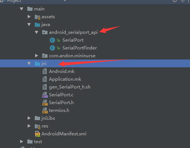Select the SerialPort.h file name
Image resolution: width=190 pixels, height=148 pixels.
click(61, 103)
